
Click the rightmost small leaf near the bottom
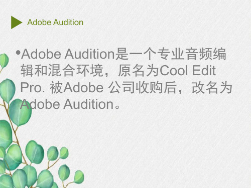click(x=79, y=177)
